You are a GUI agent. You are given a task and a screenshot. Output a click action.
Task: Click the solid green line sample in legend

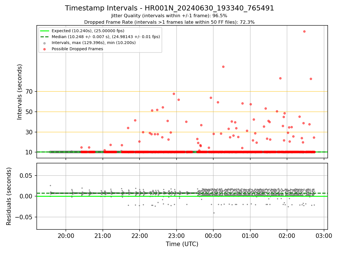tap(45, 31)
